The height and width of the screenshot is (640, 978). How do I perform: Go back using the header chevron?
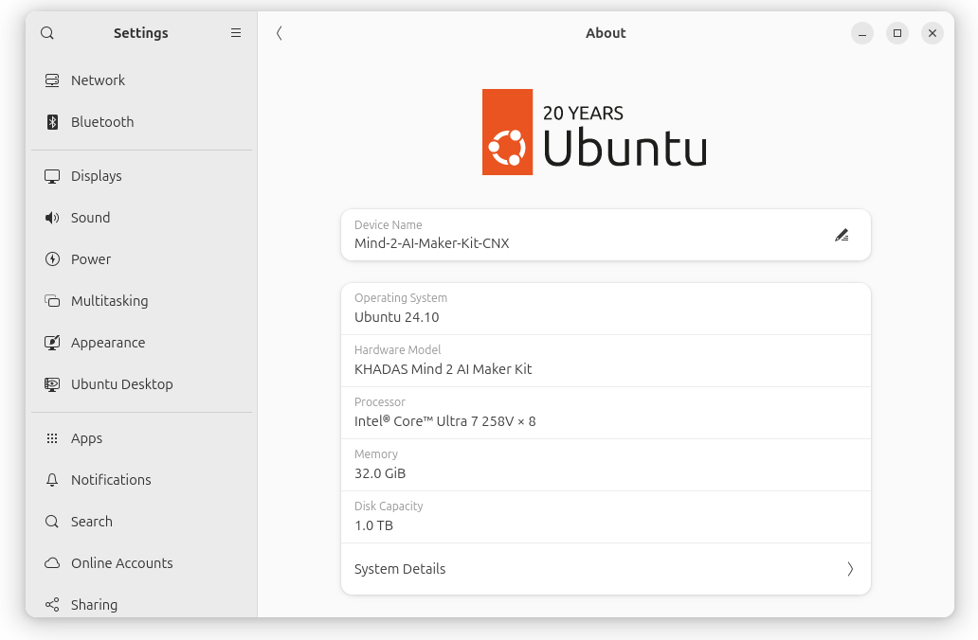point(280,33)
